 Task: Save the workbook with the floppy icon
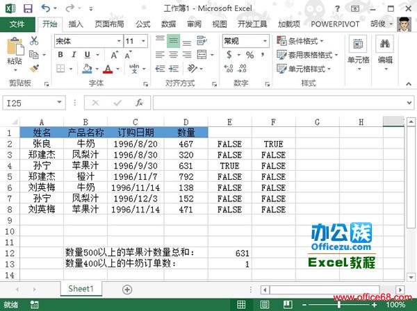coord(28,8)
